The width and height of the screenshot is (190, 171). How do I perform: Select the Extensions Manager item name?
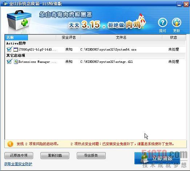point(37,62)
